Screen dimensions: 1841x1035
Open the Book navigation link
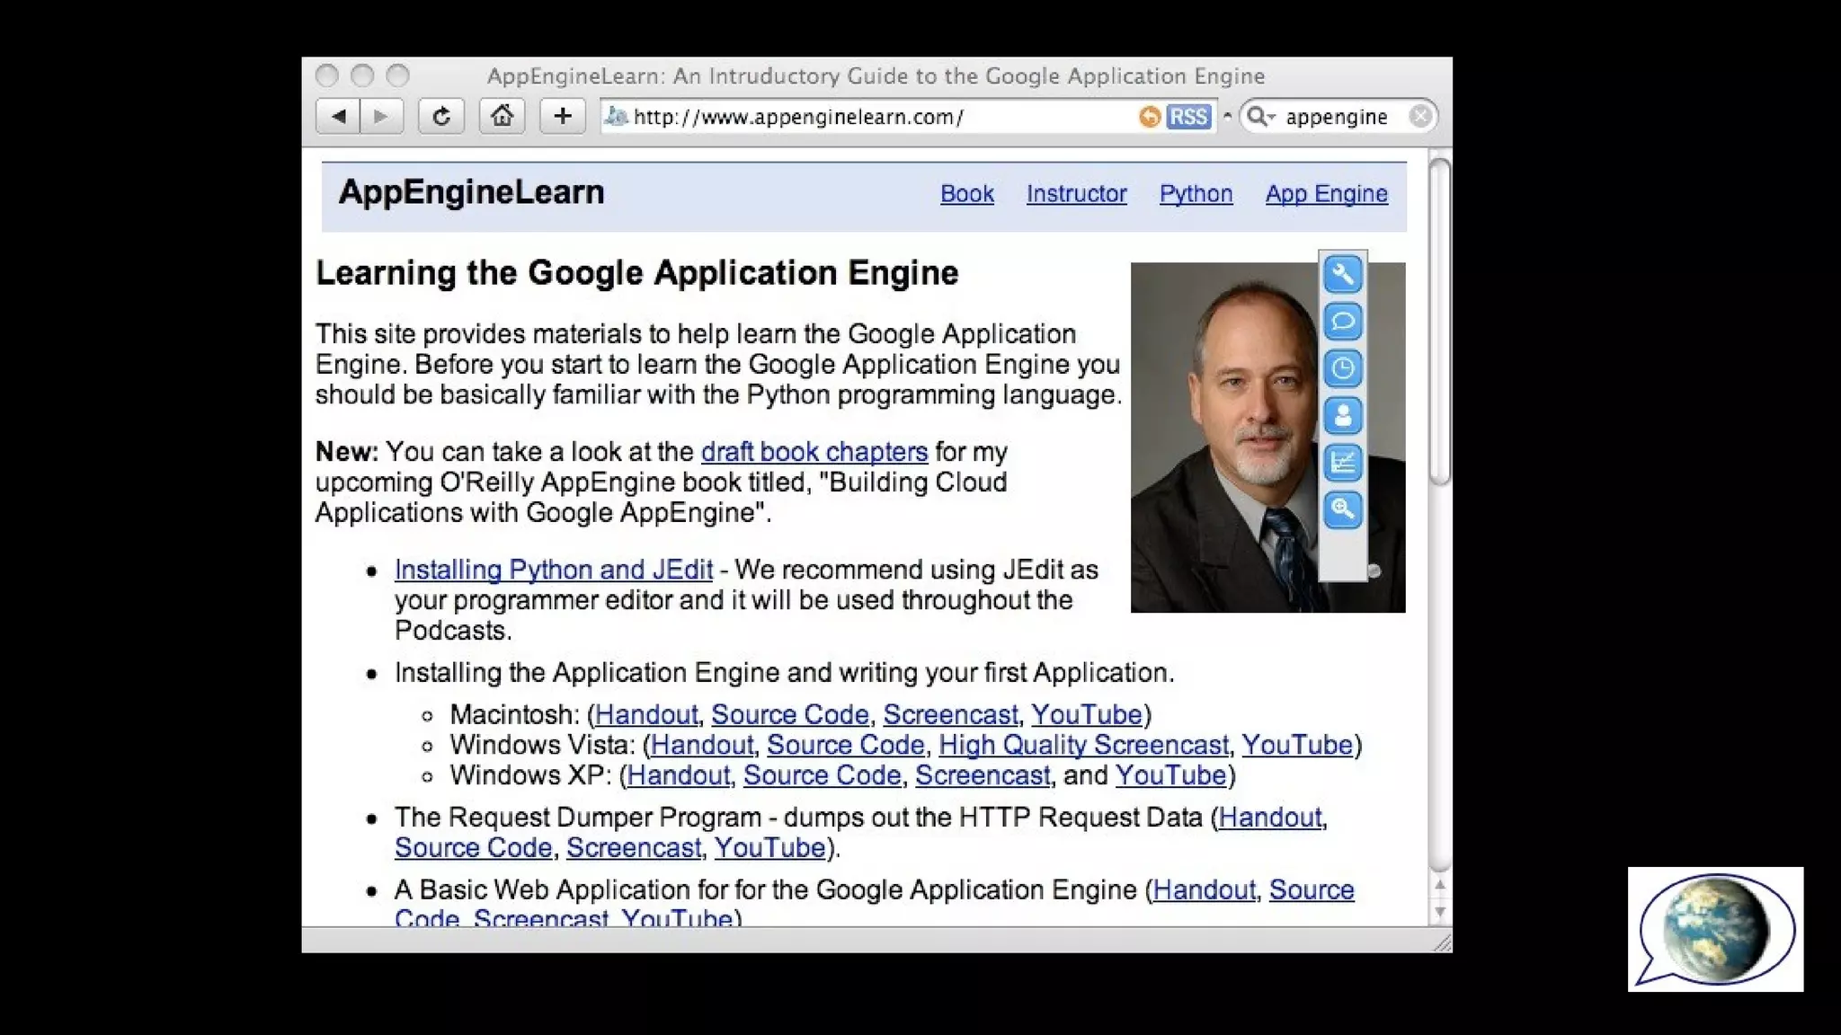point(966,194)
